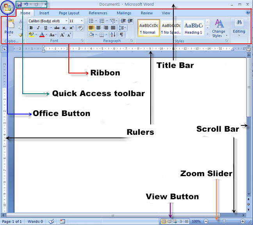The width and height of the screenshot is (253, 225).
Task: Click the 100% zoom level button
Action: 196,221
